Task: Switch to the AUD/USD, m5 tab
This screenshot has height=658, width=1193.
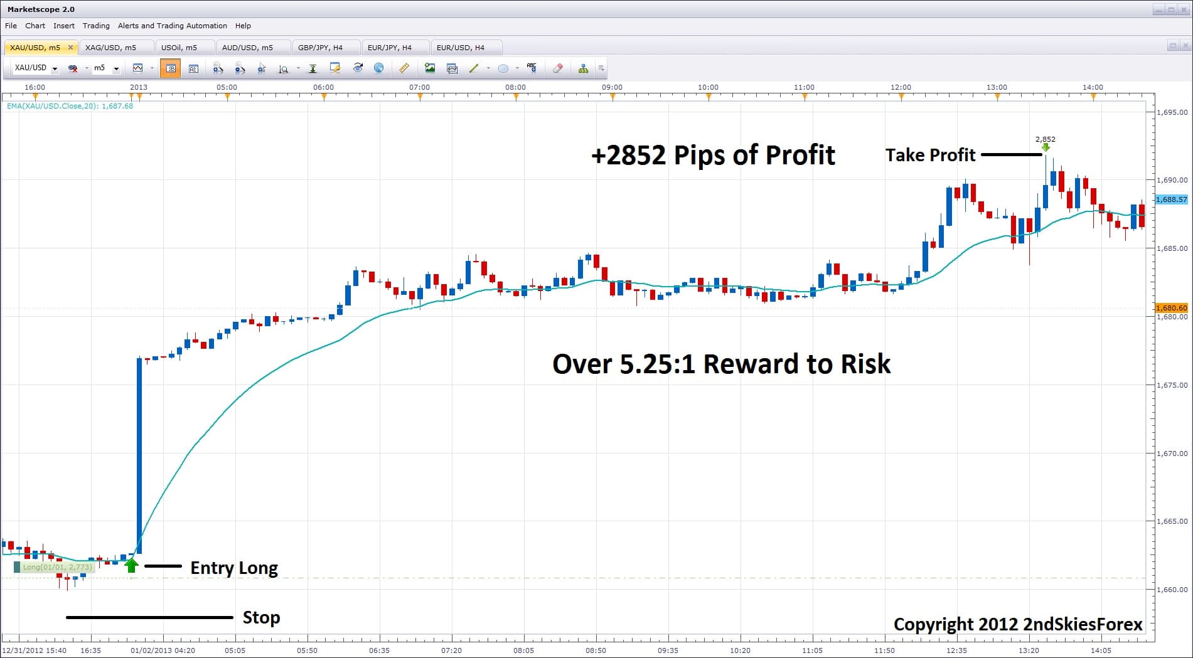Action: point(253,48)
